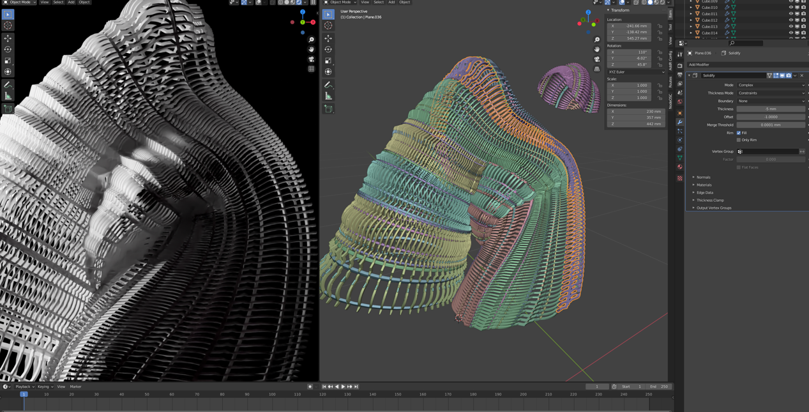
Task: Hide Cube.012 in viewport via eye icon
Action: (790, 20)
